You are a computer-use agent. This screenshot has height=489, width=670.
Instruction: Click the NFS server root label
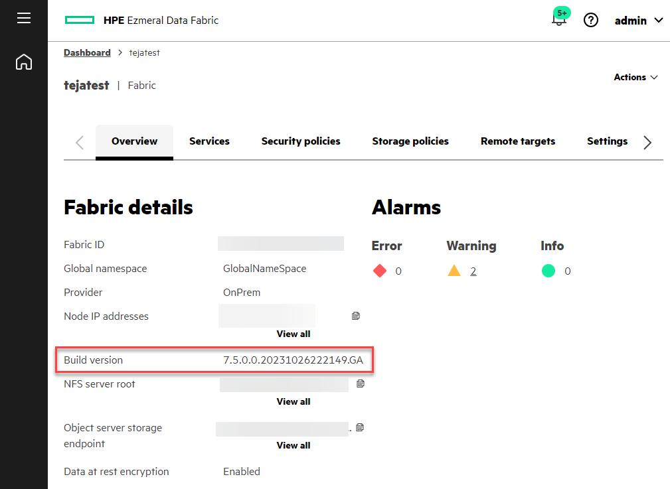(x=99, y=384)
